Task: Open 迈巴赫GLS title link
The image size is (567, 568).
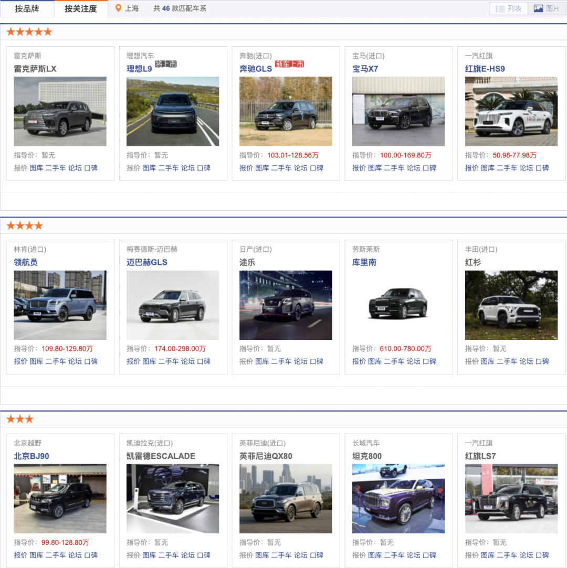Action: tap(147, 262)
